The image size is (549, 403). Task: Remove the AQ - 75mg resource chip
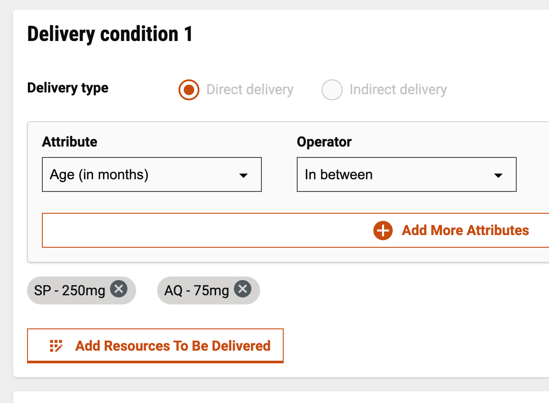(243, 289)
